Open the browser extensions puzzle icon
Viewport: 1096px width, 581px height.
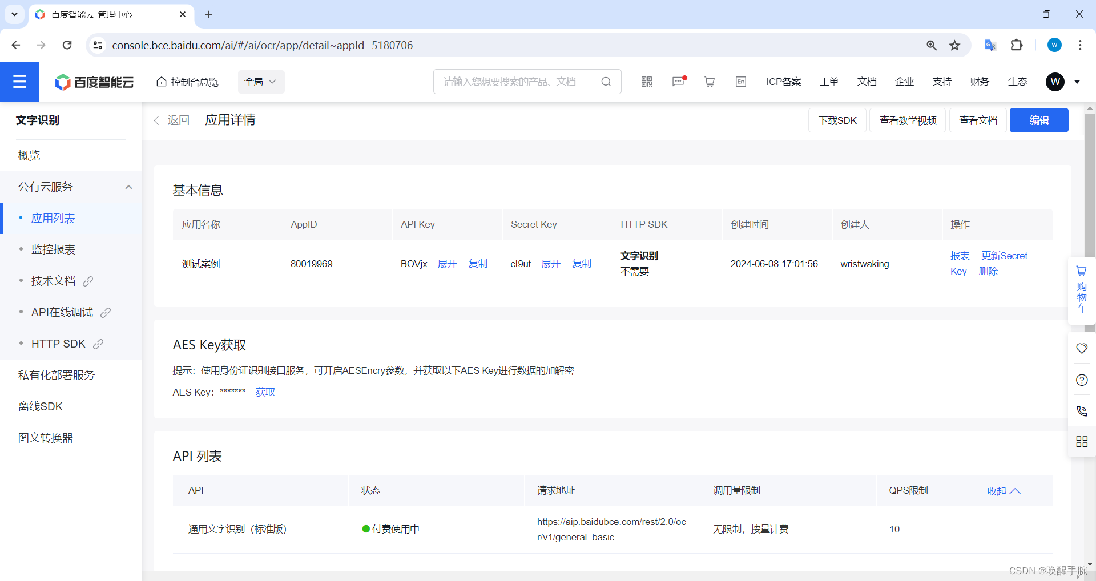[1017, 45]
